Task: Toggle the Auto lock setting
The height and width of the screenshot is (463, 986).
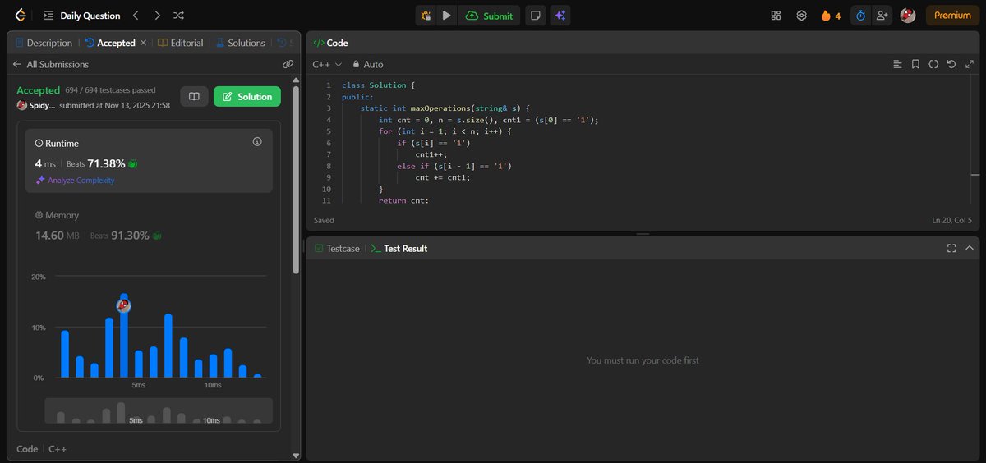Action: click(x=367, y=64)
